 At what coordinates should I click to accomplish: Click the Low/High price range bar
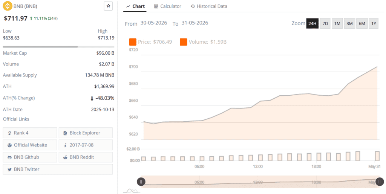coord(58,47)
